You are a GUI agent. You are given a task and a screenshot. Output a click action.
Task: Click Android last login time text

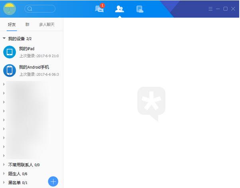(x=39, y=74)
